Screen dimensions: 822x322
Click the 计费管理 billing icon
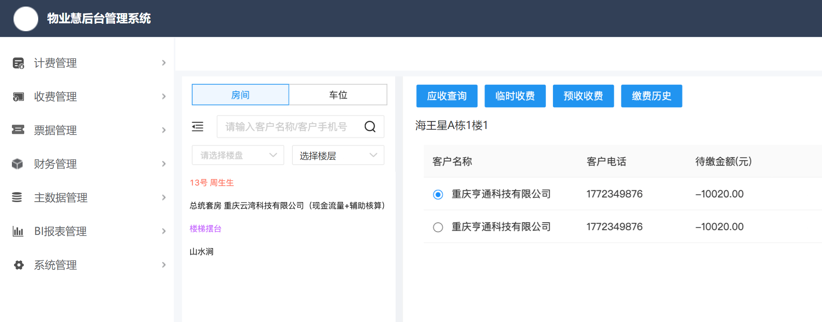point(18,63)
